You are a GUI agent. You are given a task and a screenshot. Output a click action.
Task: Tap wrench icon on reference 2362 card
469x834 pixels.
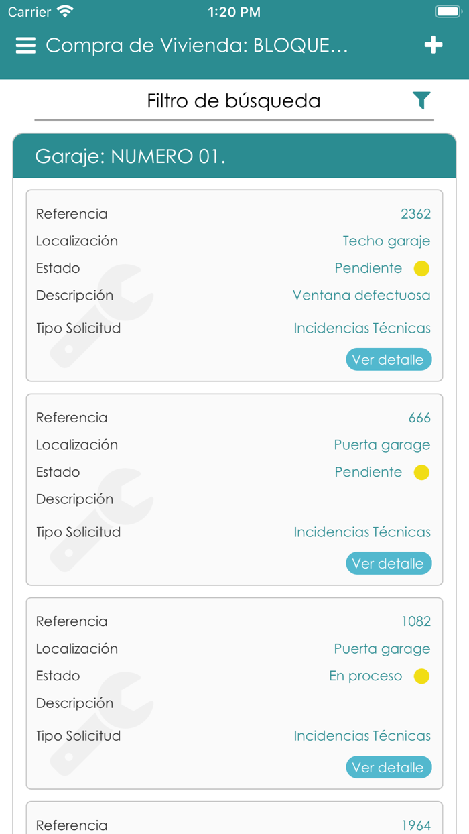coord(102,316)
